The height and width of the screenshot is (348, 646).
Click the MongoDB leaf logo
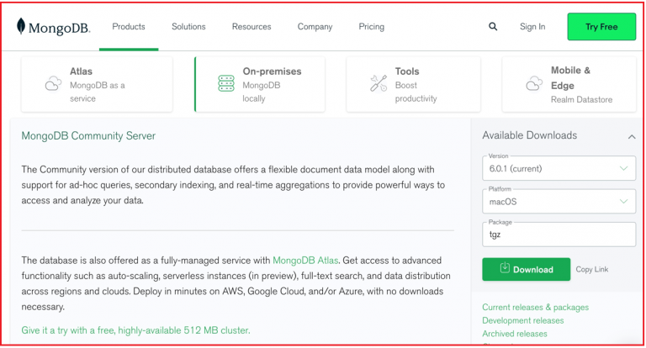click(x=20, y=27)
